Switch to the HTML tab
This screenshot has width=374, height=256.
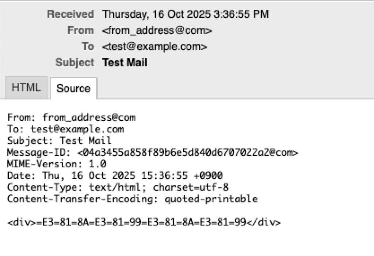26,88
